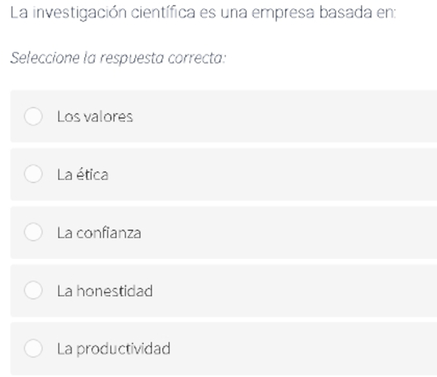This screenshot has height=377, width=437.
Task: Mark the 'La confianza' radio button
Action: pos(33,232)
